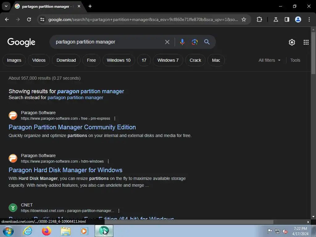Click the muted volume tray icon
Image resolution: width=316 pixels, height=237 pixels.
tap(285, 231)
